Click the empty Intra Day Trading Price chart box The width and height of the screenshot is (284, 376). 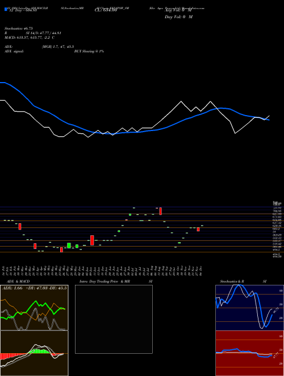tap(114, 319)
